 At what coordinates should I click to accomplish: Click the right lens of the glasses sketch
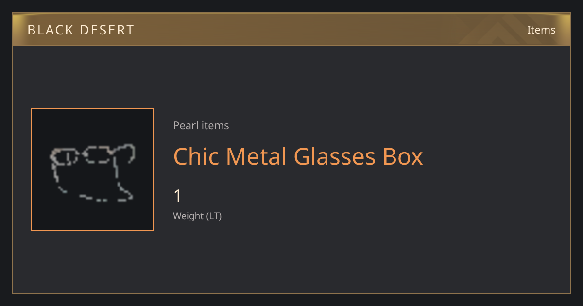99,154
